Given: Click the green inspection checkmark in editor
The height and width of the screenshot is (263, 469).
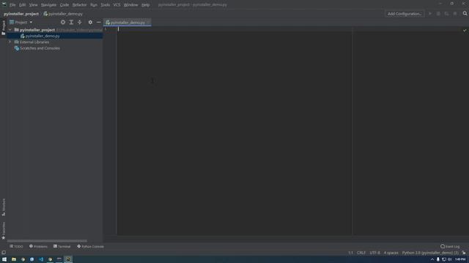Looking at the screenshot, I should (465, 30).
